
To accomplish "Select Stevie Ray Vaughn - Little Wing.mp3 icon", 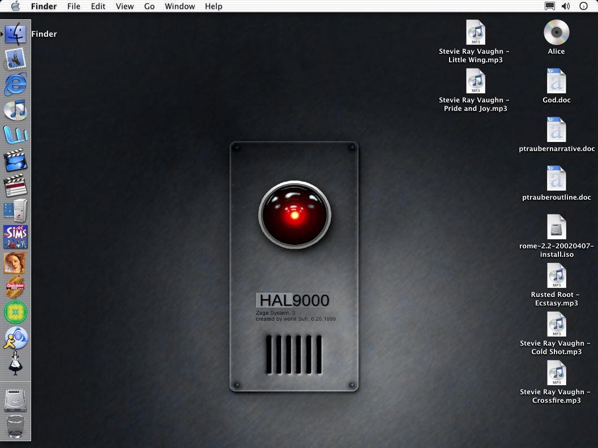I will pos(476,32).
